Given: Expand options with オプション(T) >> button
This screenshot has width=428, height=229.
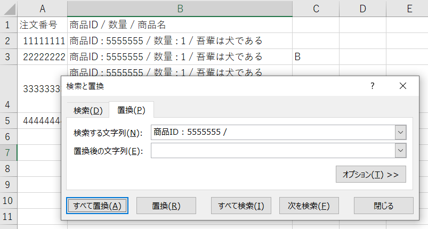Looking at the screenshot, I should [370, 175].
